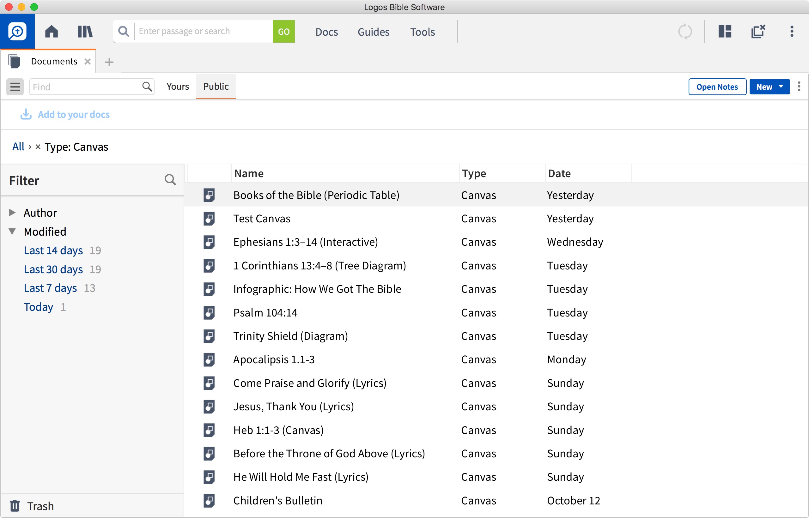Image resolution: width=809 pixels, height=518 pixels.
Task: Click the close all panels icon
Action: [758, 31]
